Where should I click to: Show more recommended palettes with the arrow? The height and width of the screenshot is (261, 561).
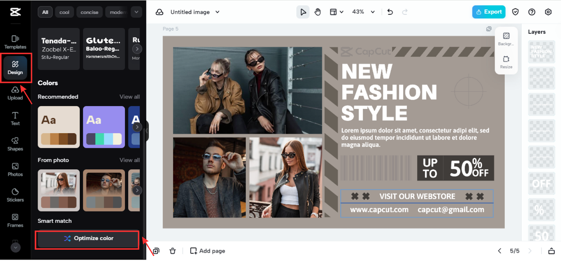[137, 127]
